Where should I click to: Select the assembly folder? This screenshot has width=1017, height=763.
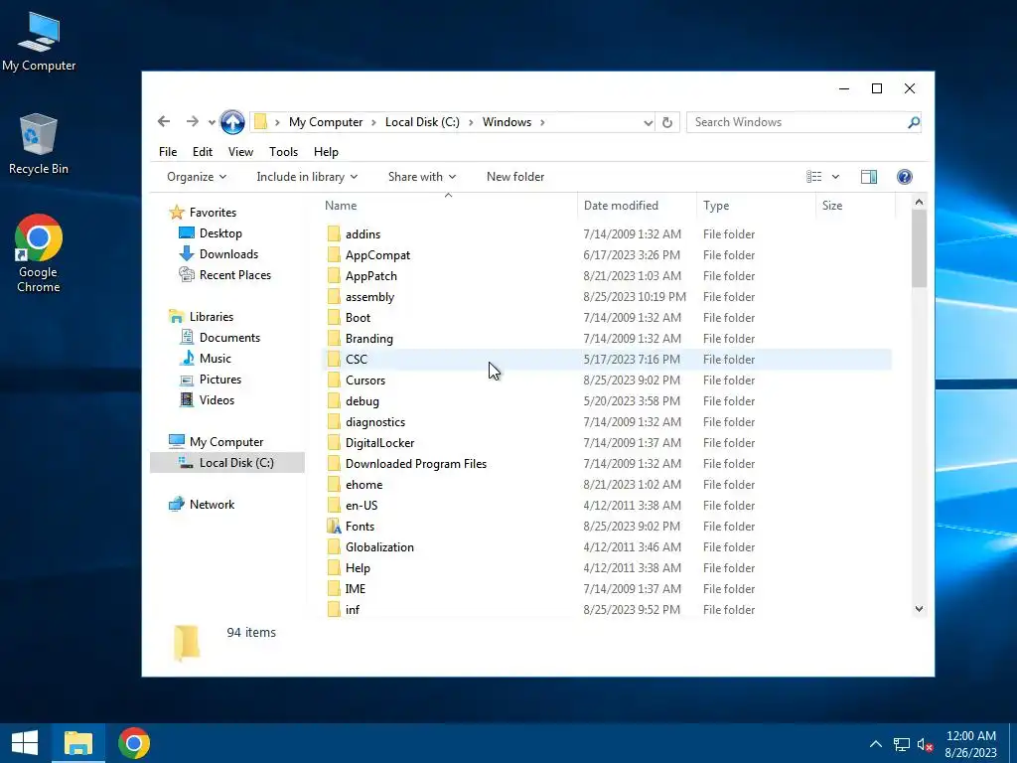point(369,296)
